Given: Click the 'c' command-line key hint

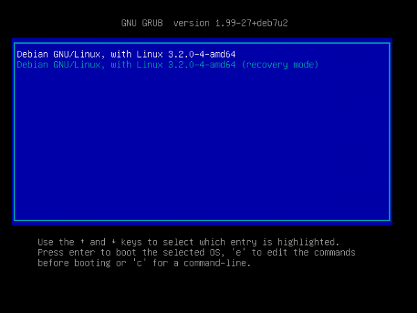Looking at the screenshot, I should [x=140, y=263].
